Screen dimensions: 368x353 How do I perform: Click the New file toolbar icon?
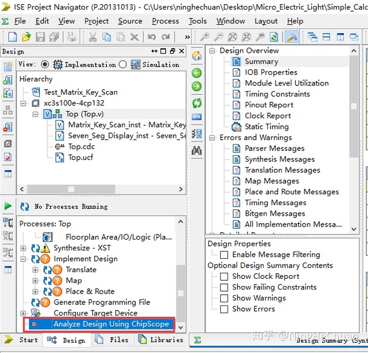pyautogui.click(x=12, y=37)
